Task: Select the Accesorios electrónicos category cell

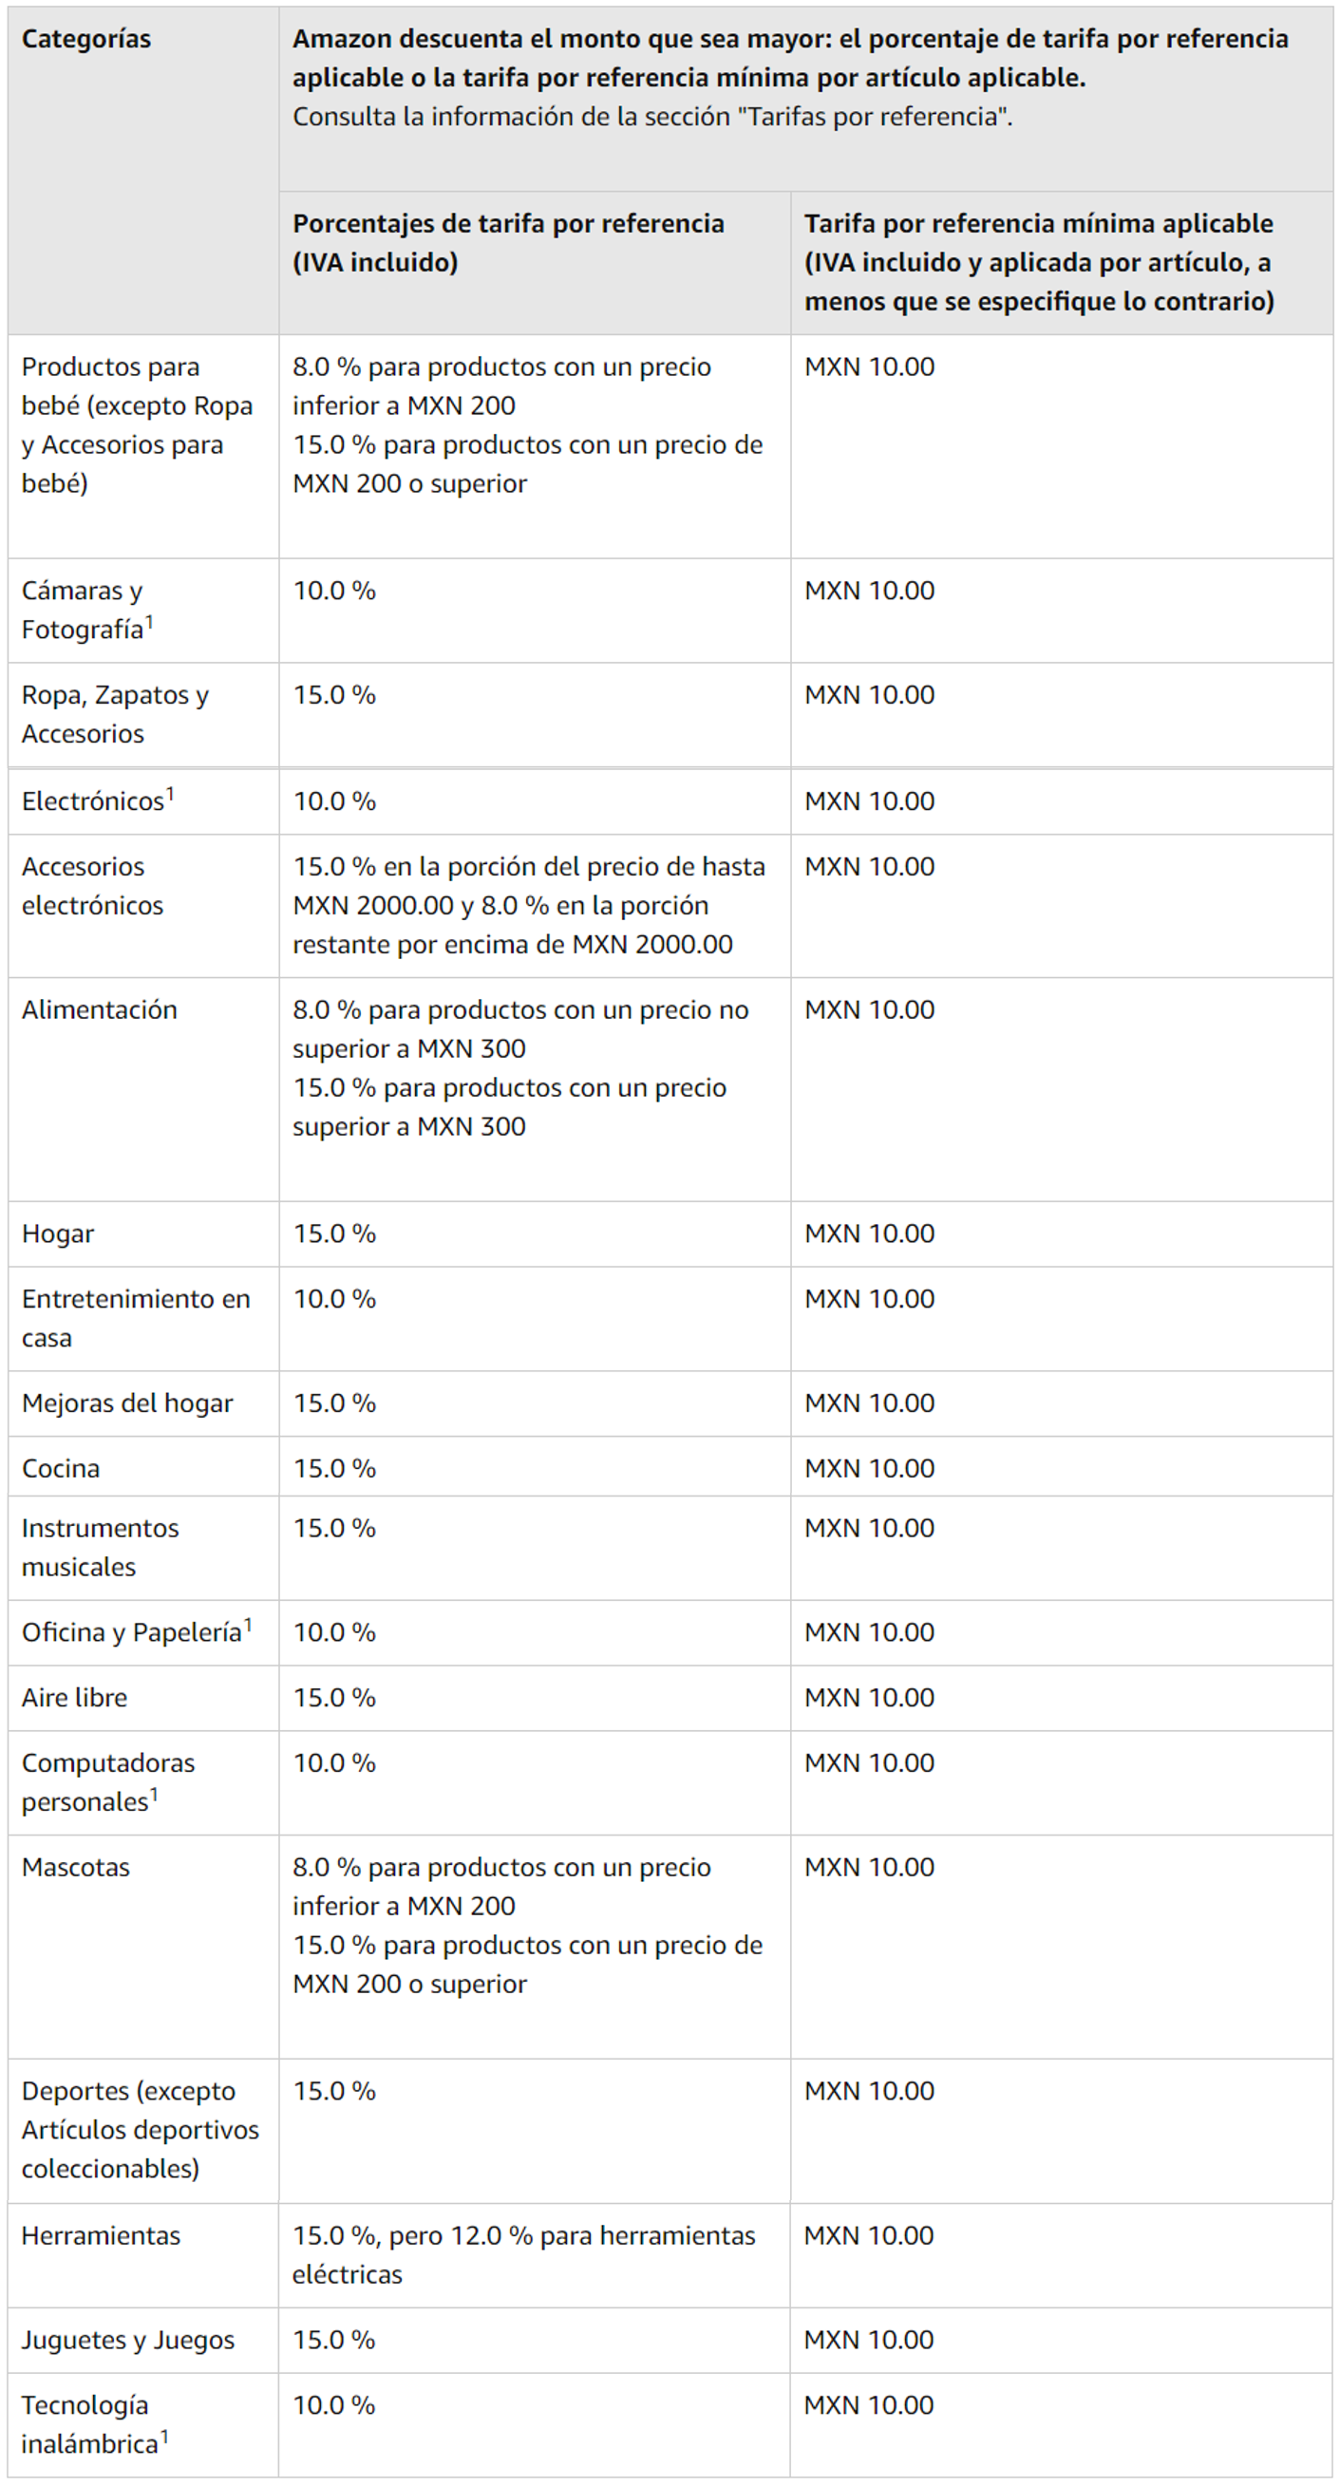Action: 93,886
